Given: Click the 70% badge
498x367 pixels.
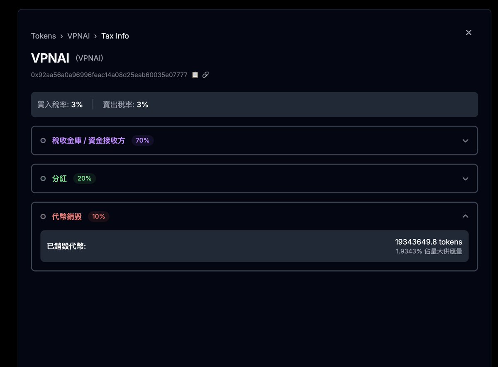Looking at the screenshot, I should 142,141.
